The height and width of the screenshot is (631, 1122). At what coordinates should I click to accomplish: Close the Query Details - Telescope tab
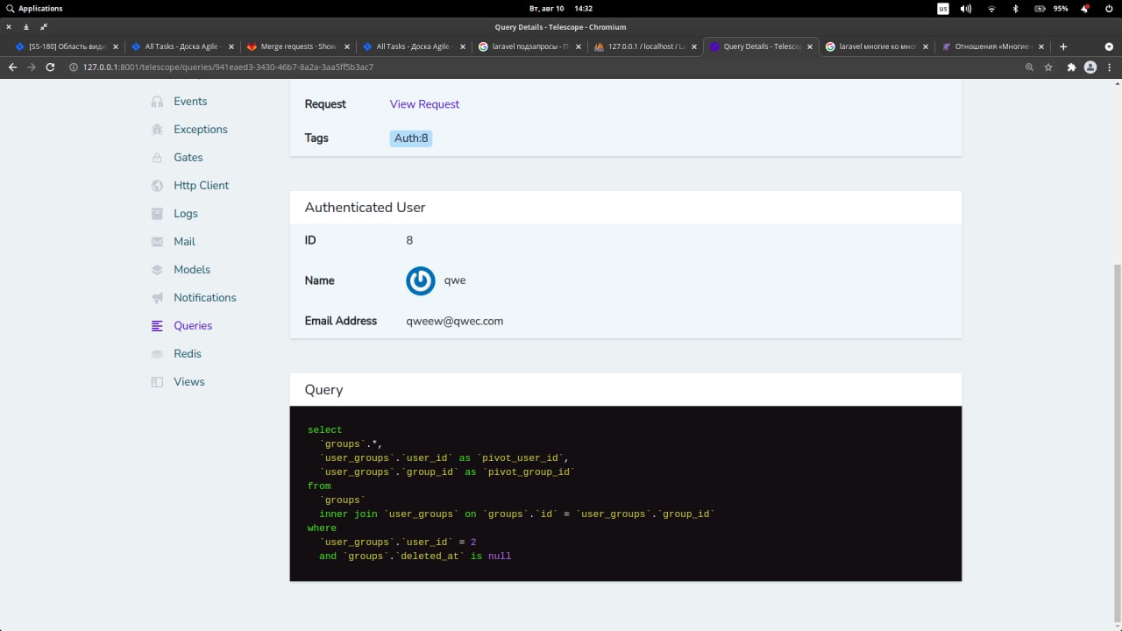coord(810,46)
